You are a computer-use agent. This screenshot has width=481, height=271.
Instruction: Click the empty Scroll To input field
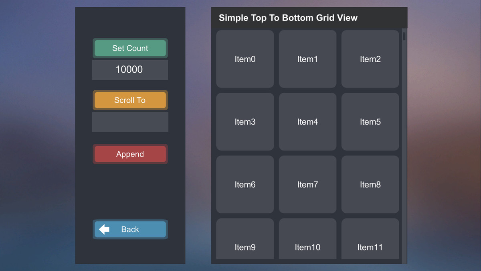tap(130, 122)
